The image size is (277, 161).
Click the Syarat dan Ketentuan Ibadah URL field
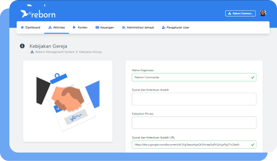tap(194, 145)
